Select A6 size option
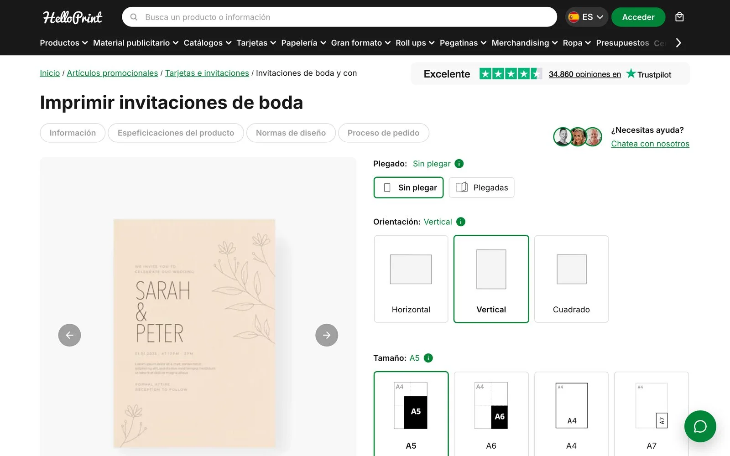This screenshot has height=456, width=730. [491, 414]
